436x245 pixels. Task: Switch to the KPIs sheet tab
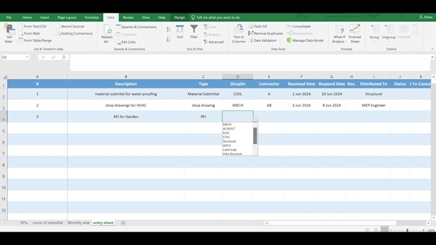24,223
